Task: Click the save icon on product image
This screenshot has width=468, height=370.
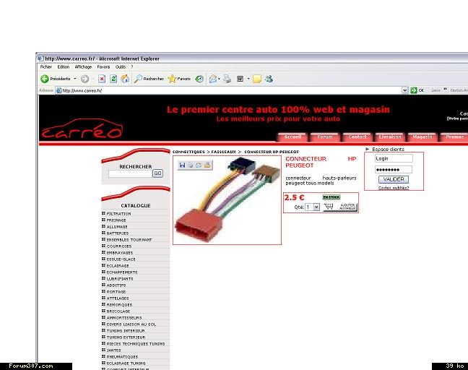Action: point(182,165)
